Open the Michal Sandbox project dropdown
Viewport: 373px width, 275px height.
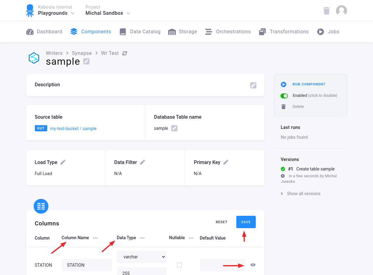click(108, 13)
